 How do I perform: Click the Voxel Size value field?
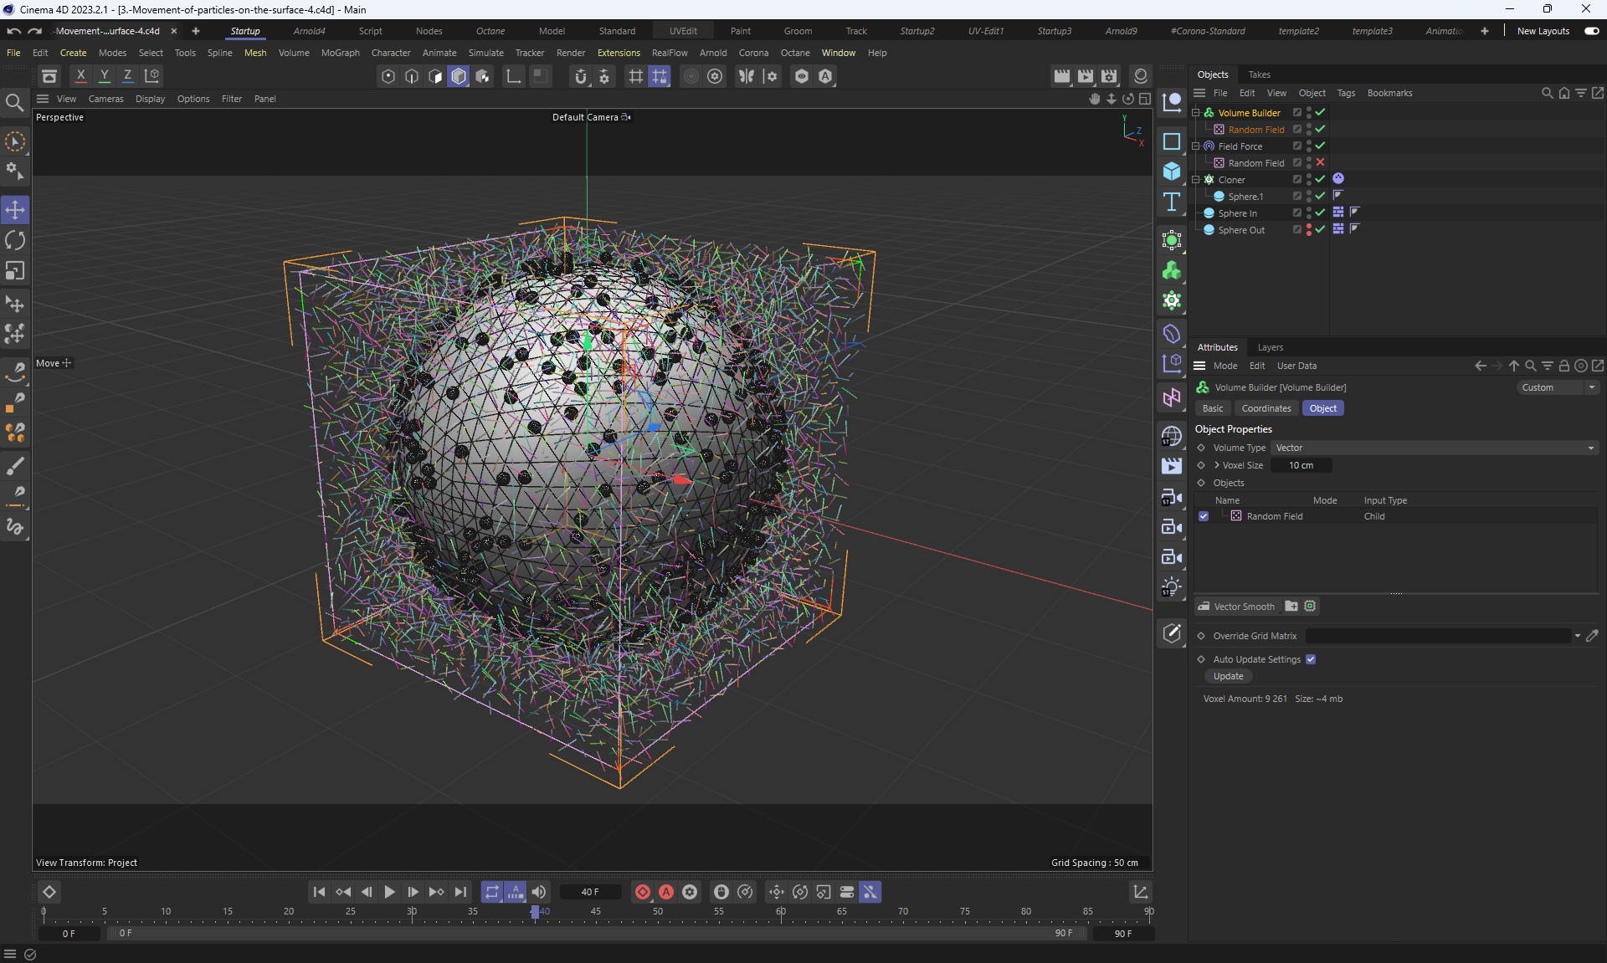tap(1301, 465)
